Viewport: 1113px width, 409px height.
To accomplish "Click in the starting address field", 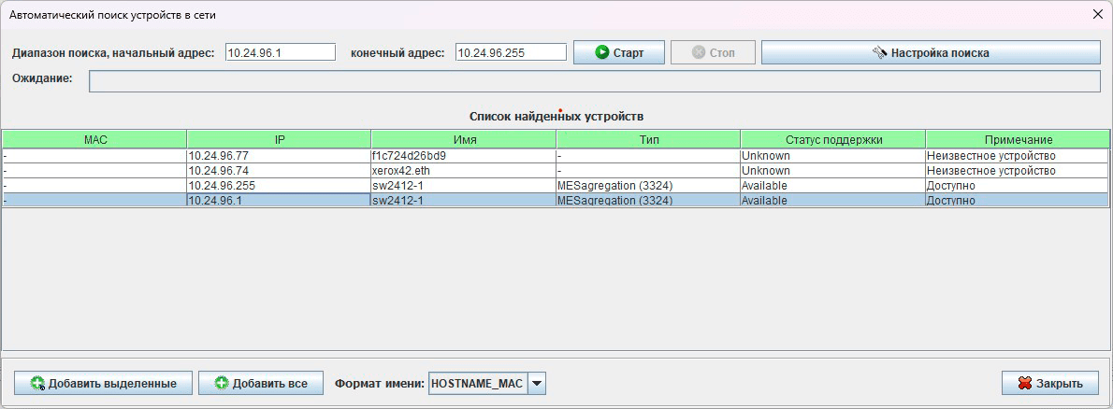I will pos(281,53).
